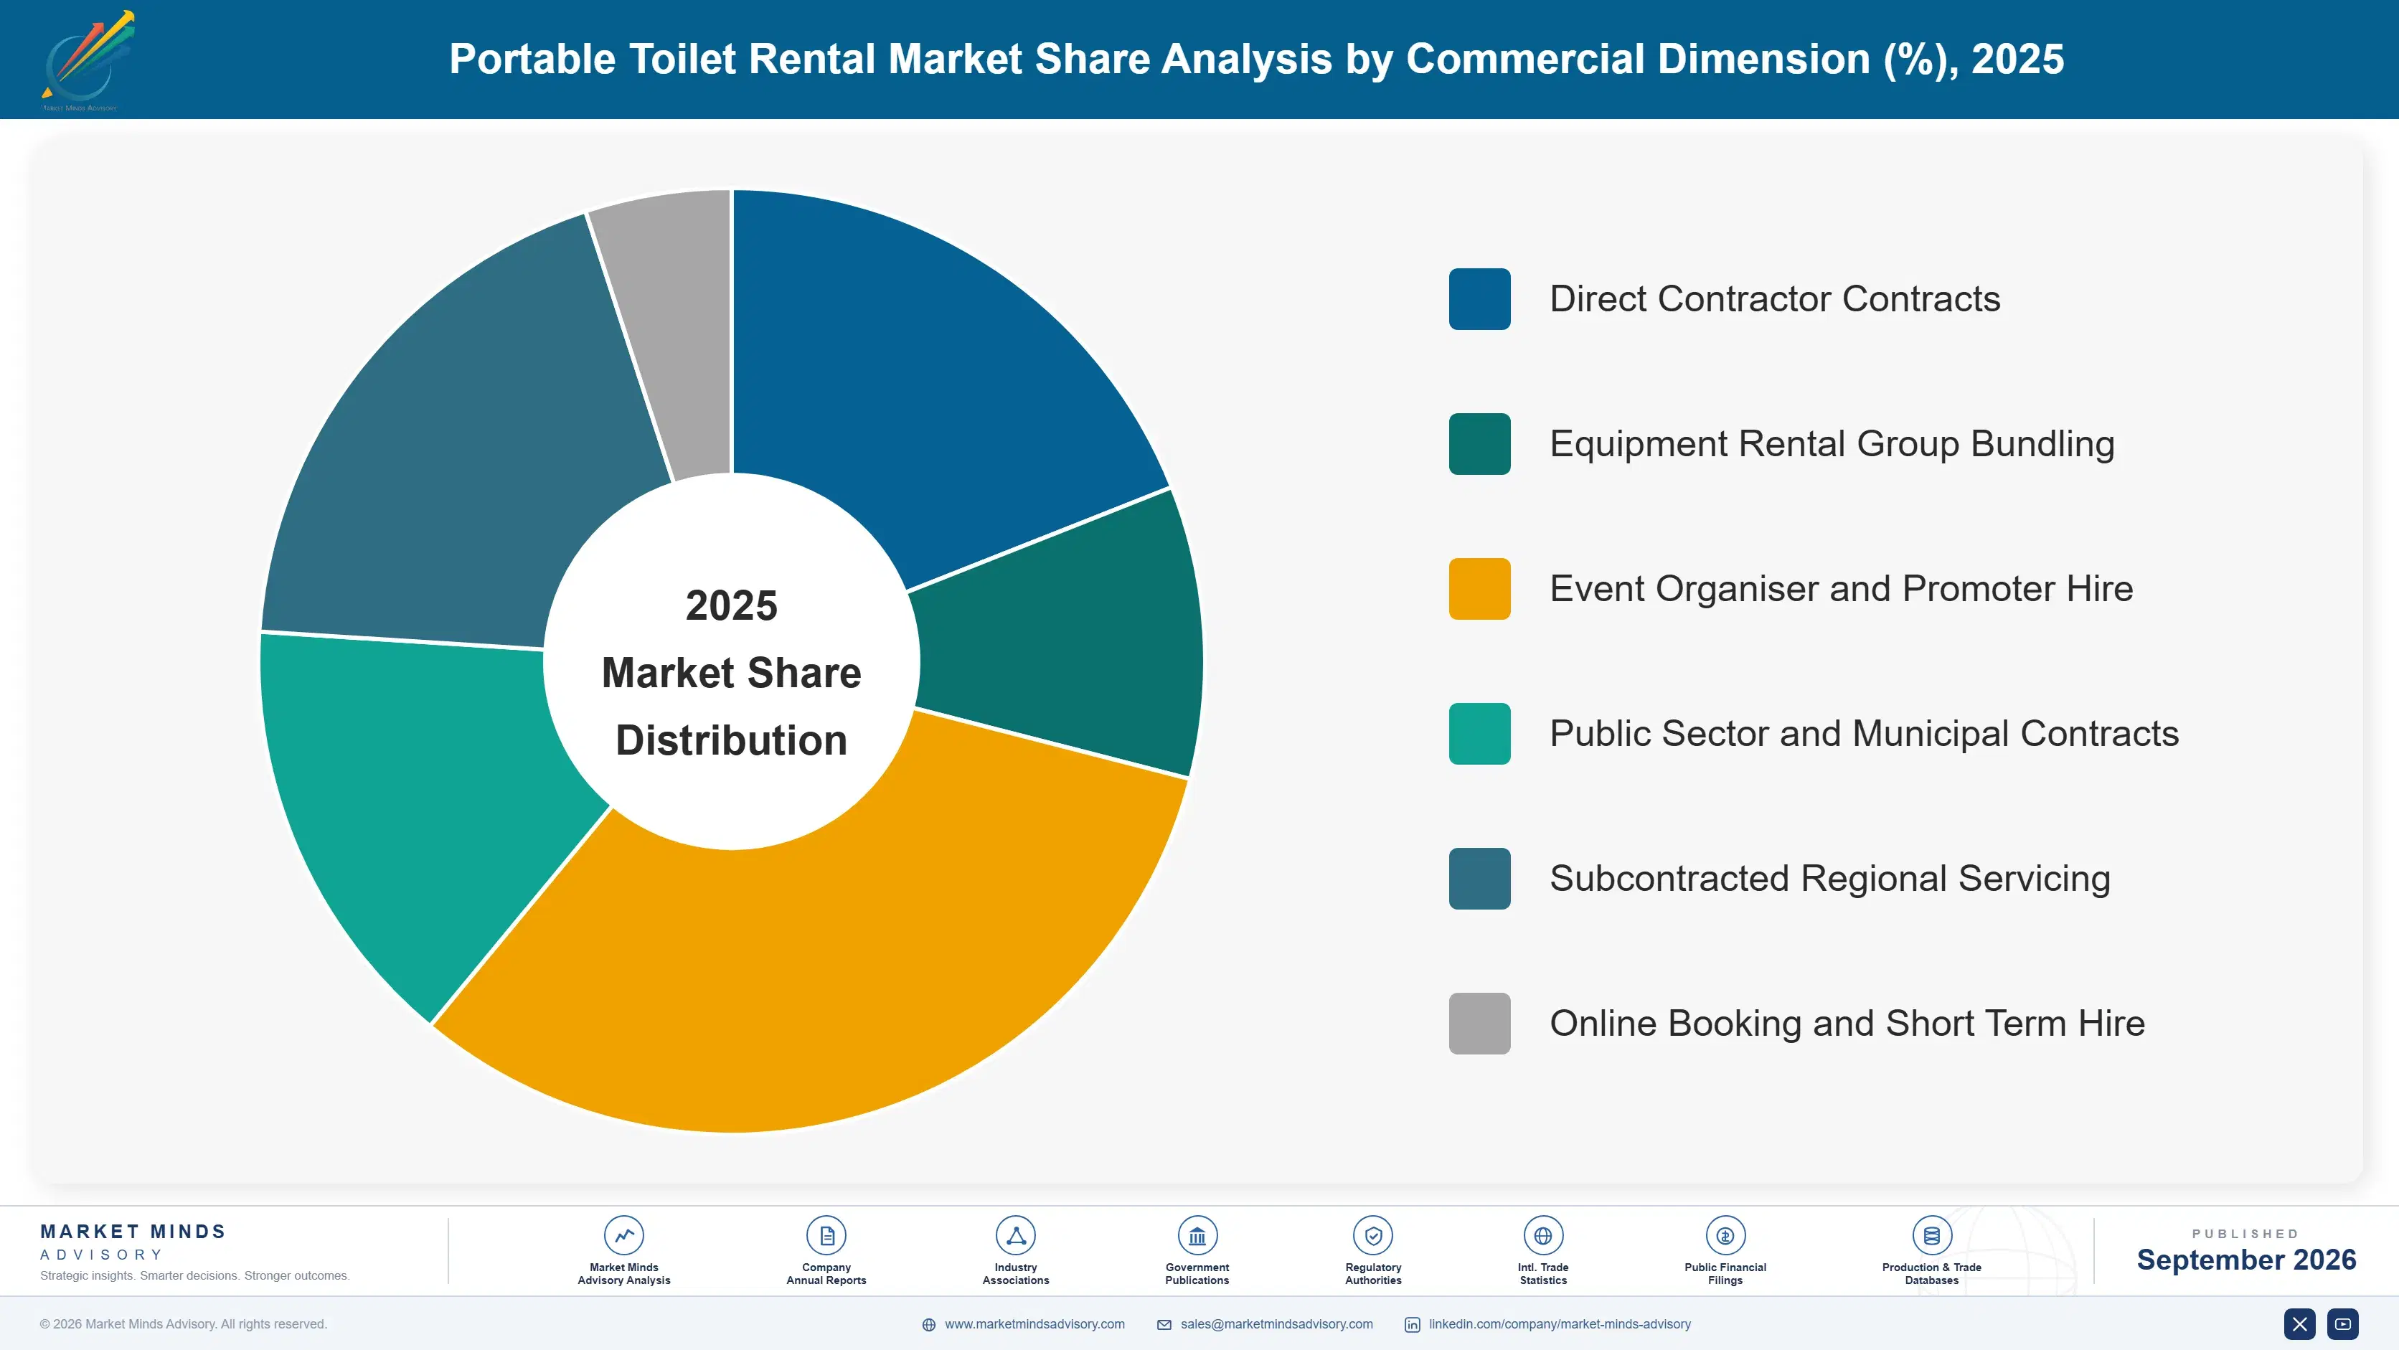Click the Public Financial Filings icon
This screenshot has width=2399, height=1350.
pos(1725,1235)
